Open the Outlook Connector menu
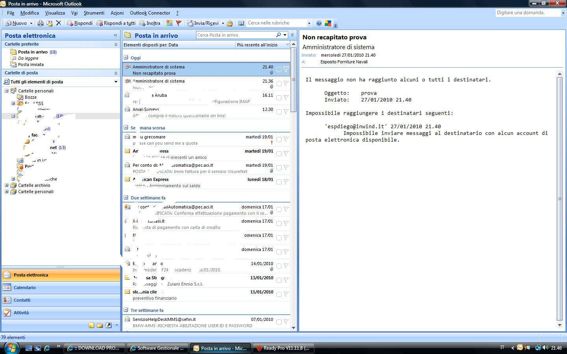 coord(150,13)
